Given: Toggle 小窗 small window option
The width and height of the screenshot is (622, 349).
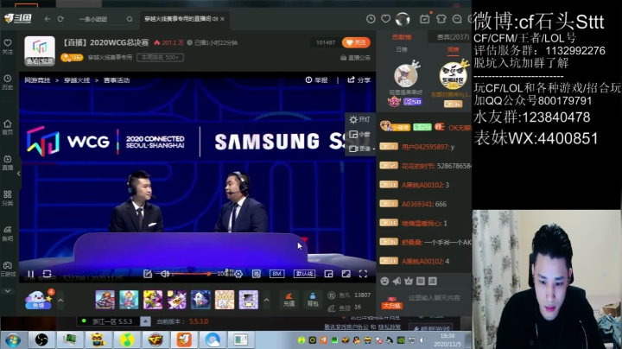Looking at the screenshot, I should 359,135.
